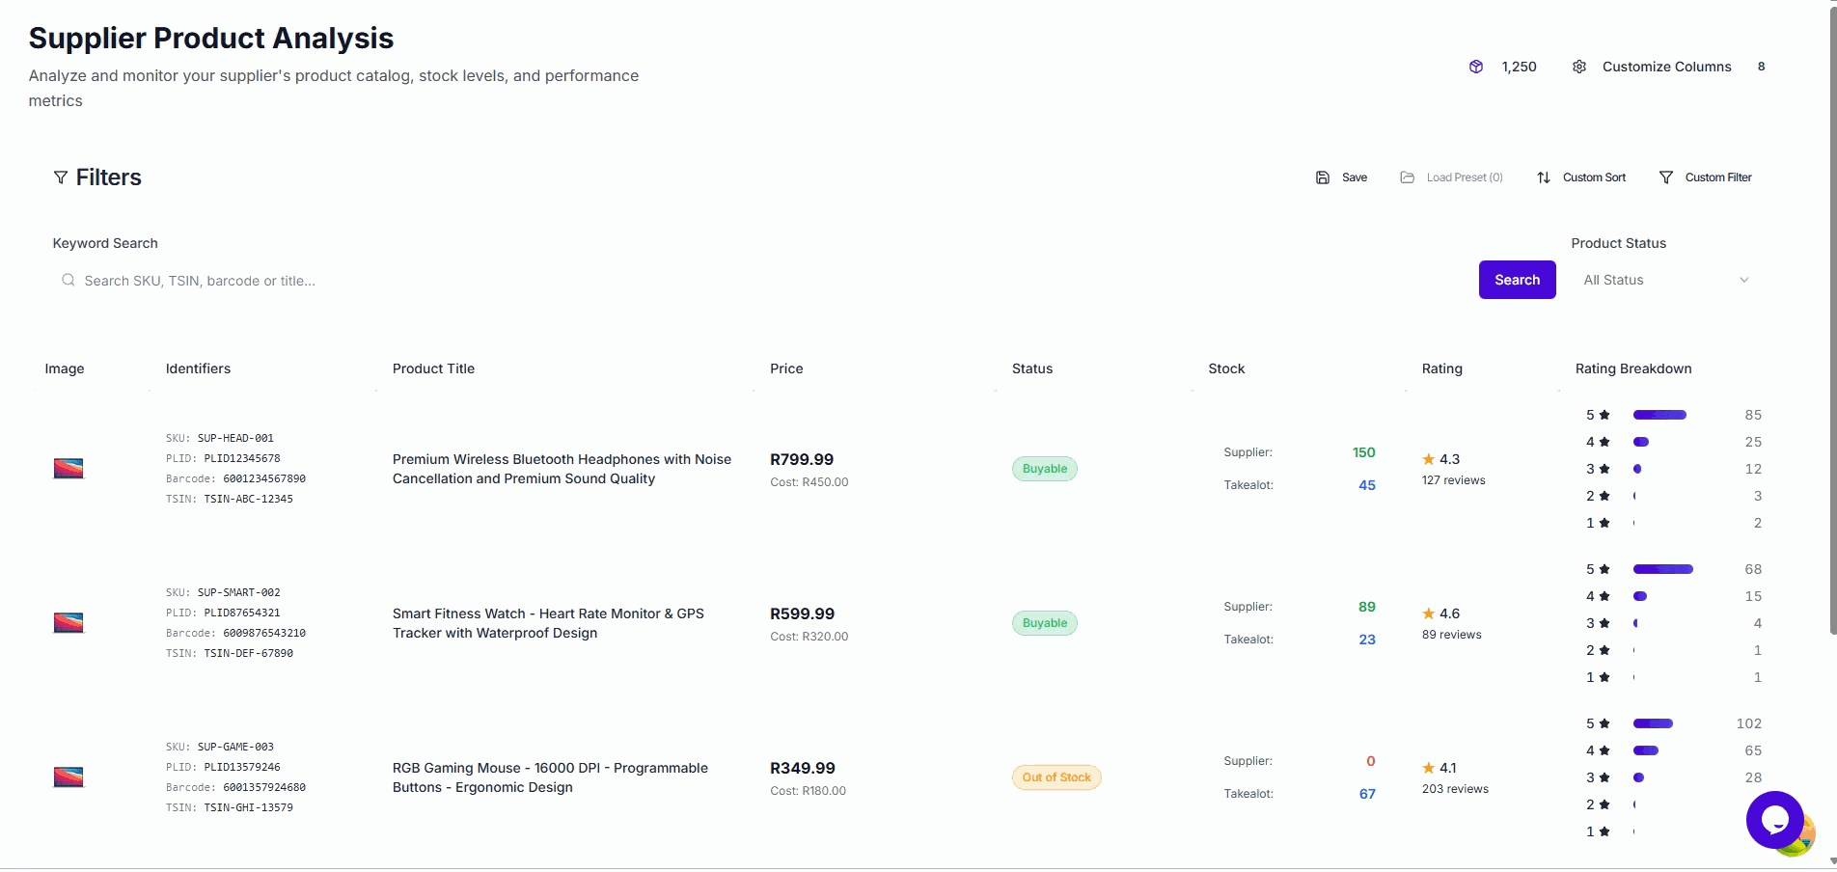The height and width of the screenshot is (872, 1837).
Task: Click the Premium Wireless Bluetooth Headphones title
Action: point(562,469)
